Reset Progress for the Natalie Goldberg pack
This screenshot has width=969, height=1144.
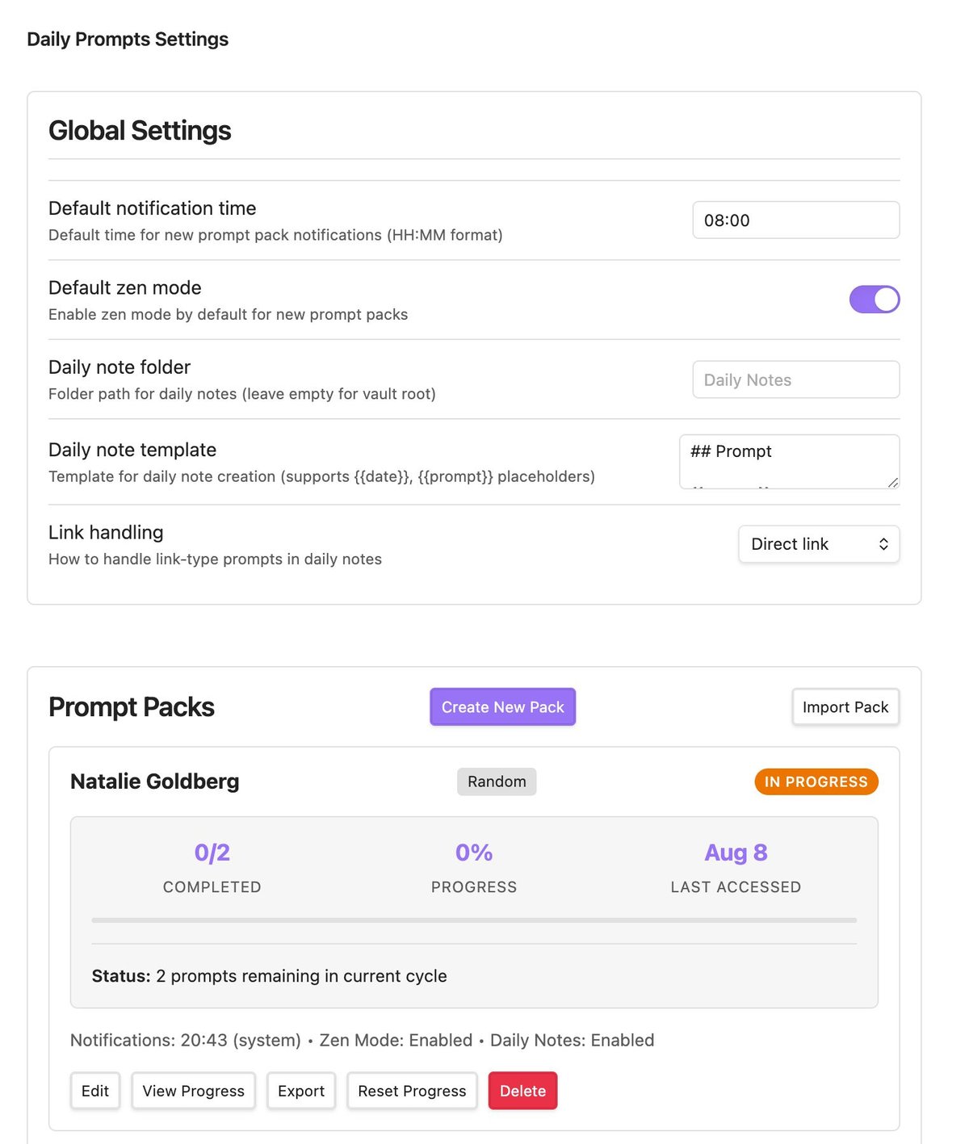412,1090
